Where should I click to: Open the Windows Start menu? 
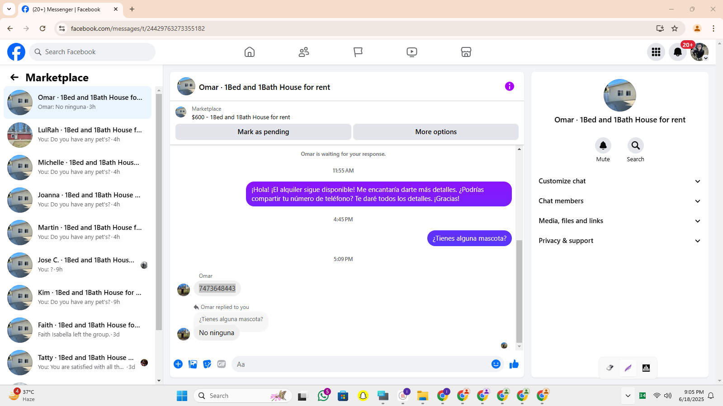[x=182, y=396]
